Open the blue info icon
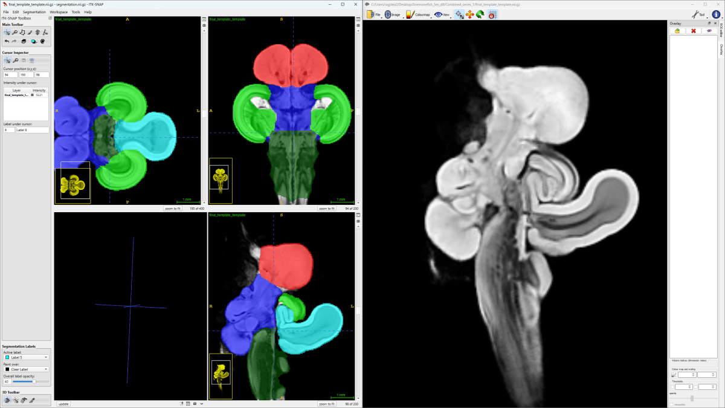The height and width of the screenshot is (408, 725). 716,15
